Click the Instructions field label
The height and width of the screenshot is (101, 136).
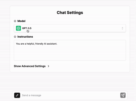[x=25, y=37]
